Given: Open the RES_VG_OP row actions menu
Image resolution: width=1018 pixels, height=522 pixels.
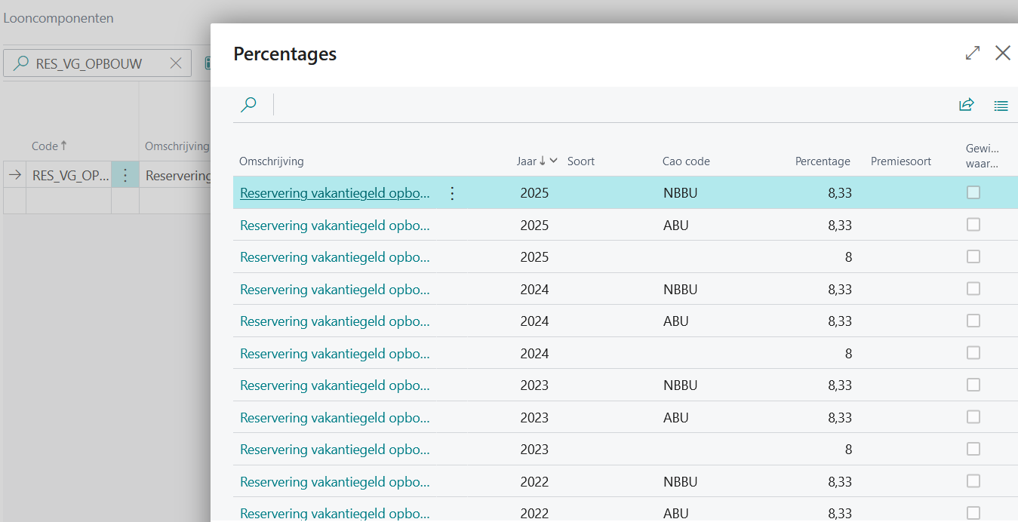Looking at the screenshot, I should pyautogui.click(x=125, y=176).
